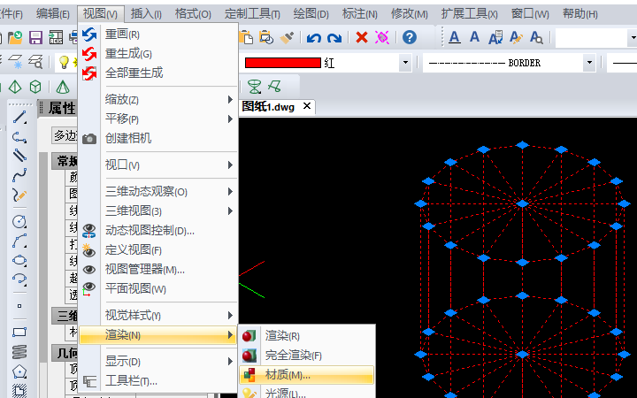The height and width of the screenshot is (398, 637).
Task: Select the green Cone solid tool
Action: coord(63,87)
